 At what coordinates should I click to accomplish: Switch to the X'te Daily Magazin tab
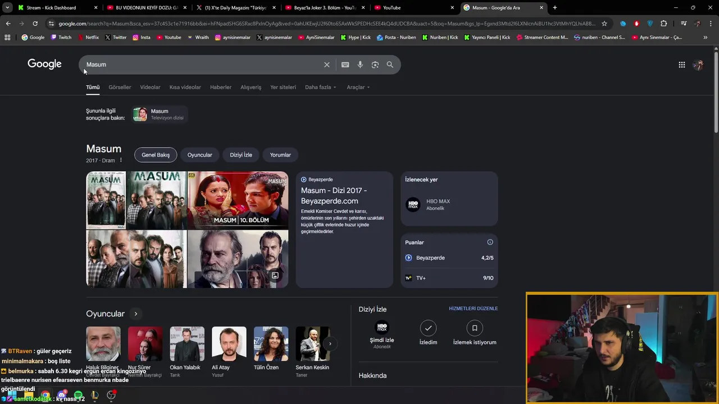(x=236, y=7)
